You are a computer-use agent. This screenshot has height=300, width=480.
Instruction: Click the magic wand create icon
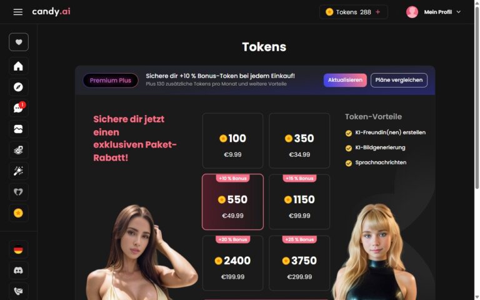pyautogui.click(x=18, y=171)
